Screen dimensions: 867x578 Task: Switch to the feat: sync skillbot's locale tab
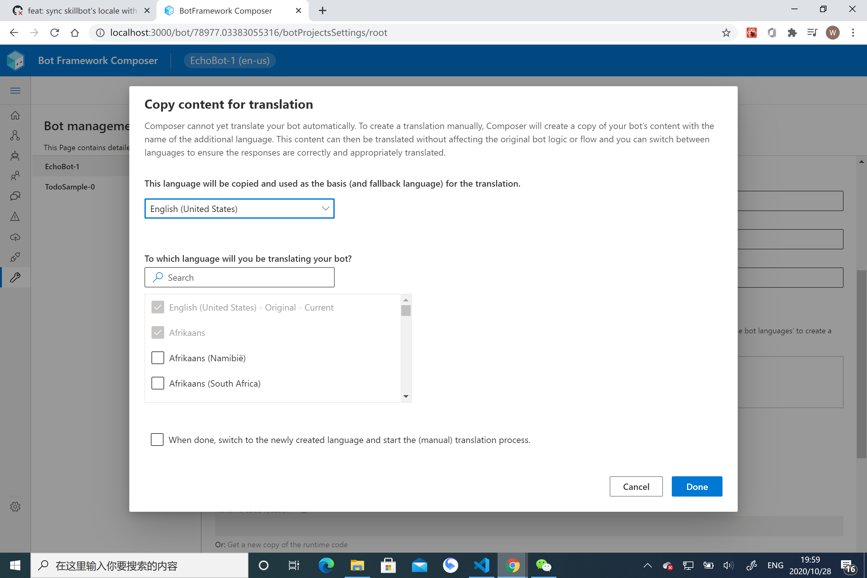point(81,11)
